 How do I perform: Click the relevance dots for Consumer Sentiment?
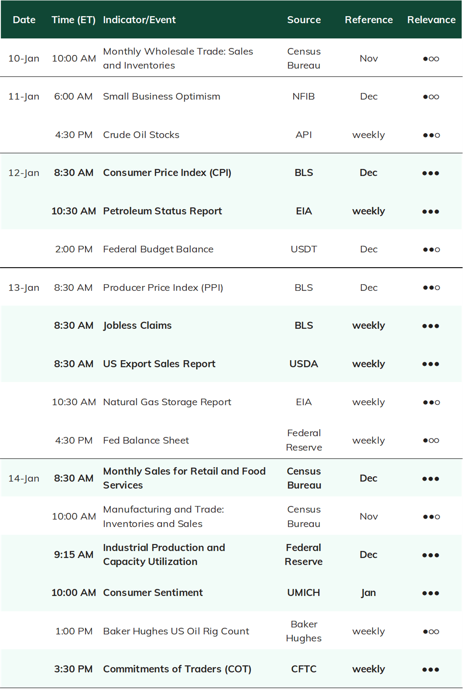(431, 593)
